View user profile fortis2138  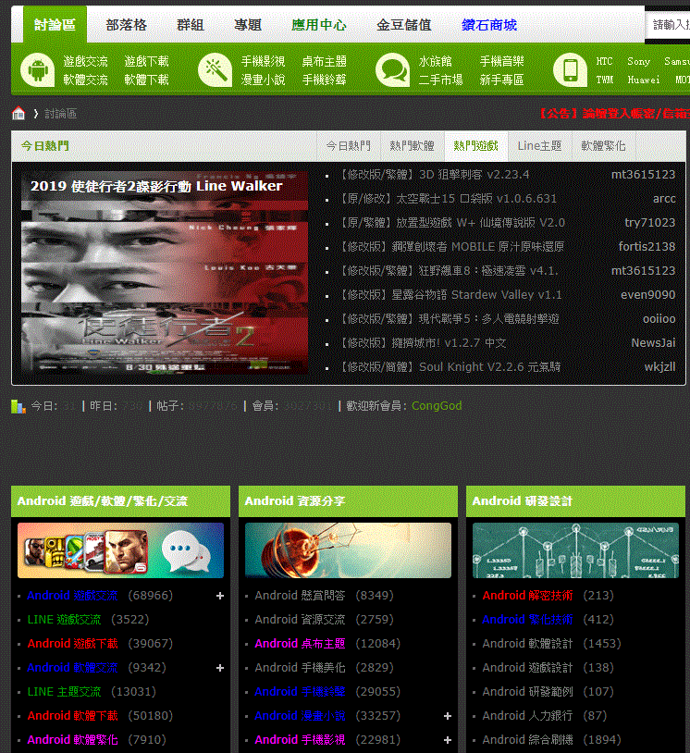(x=647, y=247)
